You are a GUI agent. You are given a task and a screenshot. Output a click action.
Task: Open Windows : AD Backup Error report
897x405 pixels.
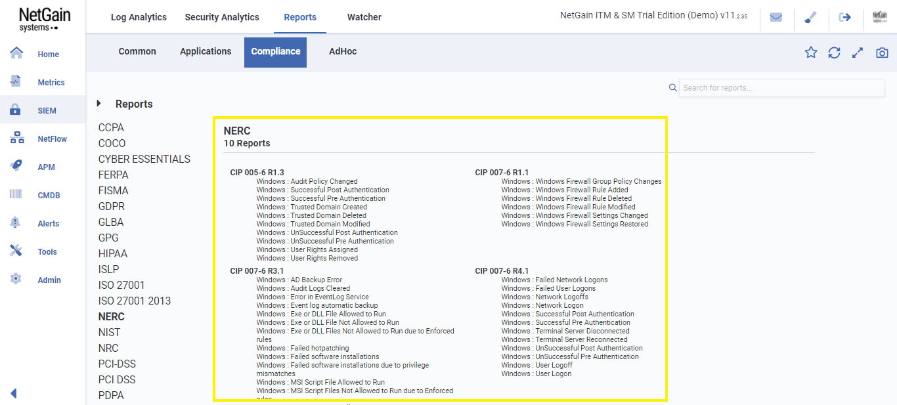click(x=299, y=280)
